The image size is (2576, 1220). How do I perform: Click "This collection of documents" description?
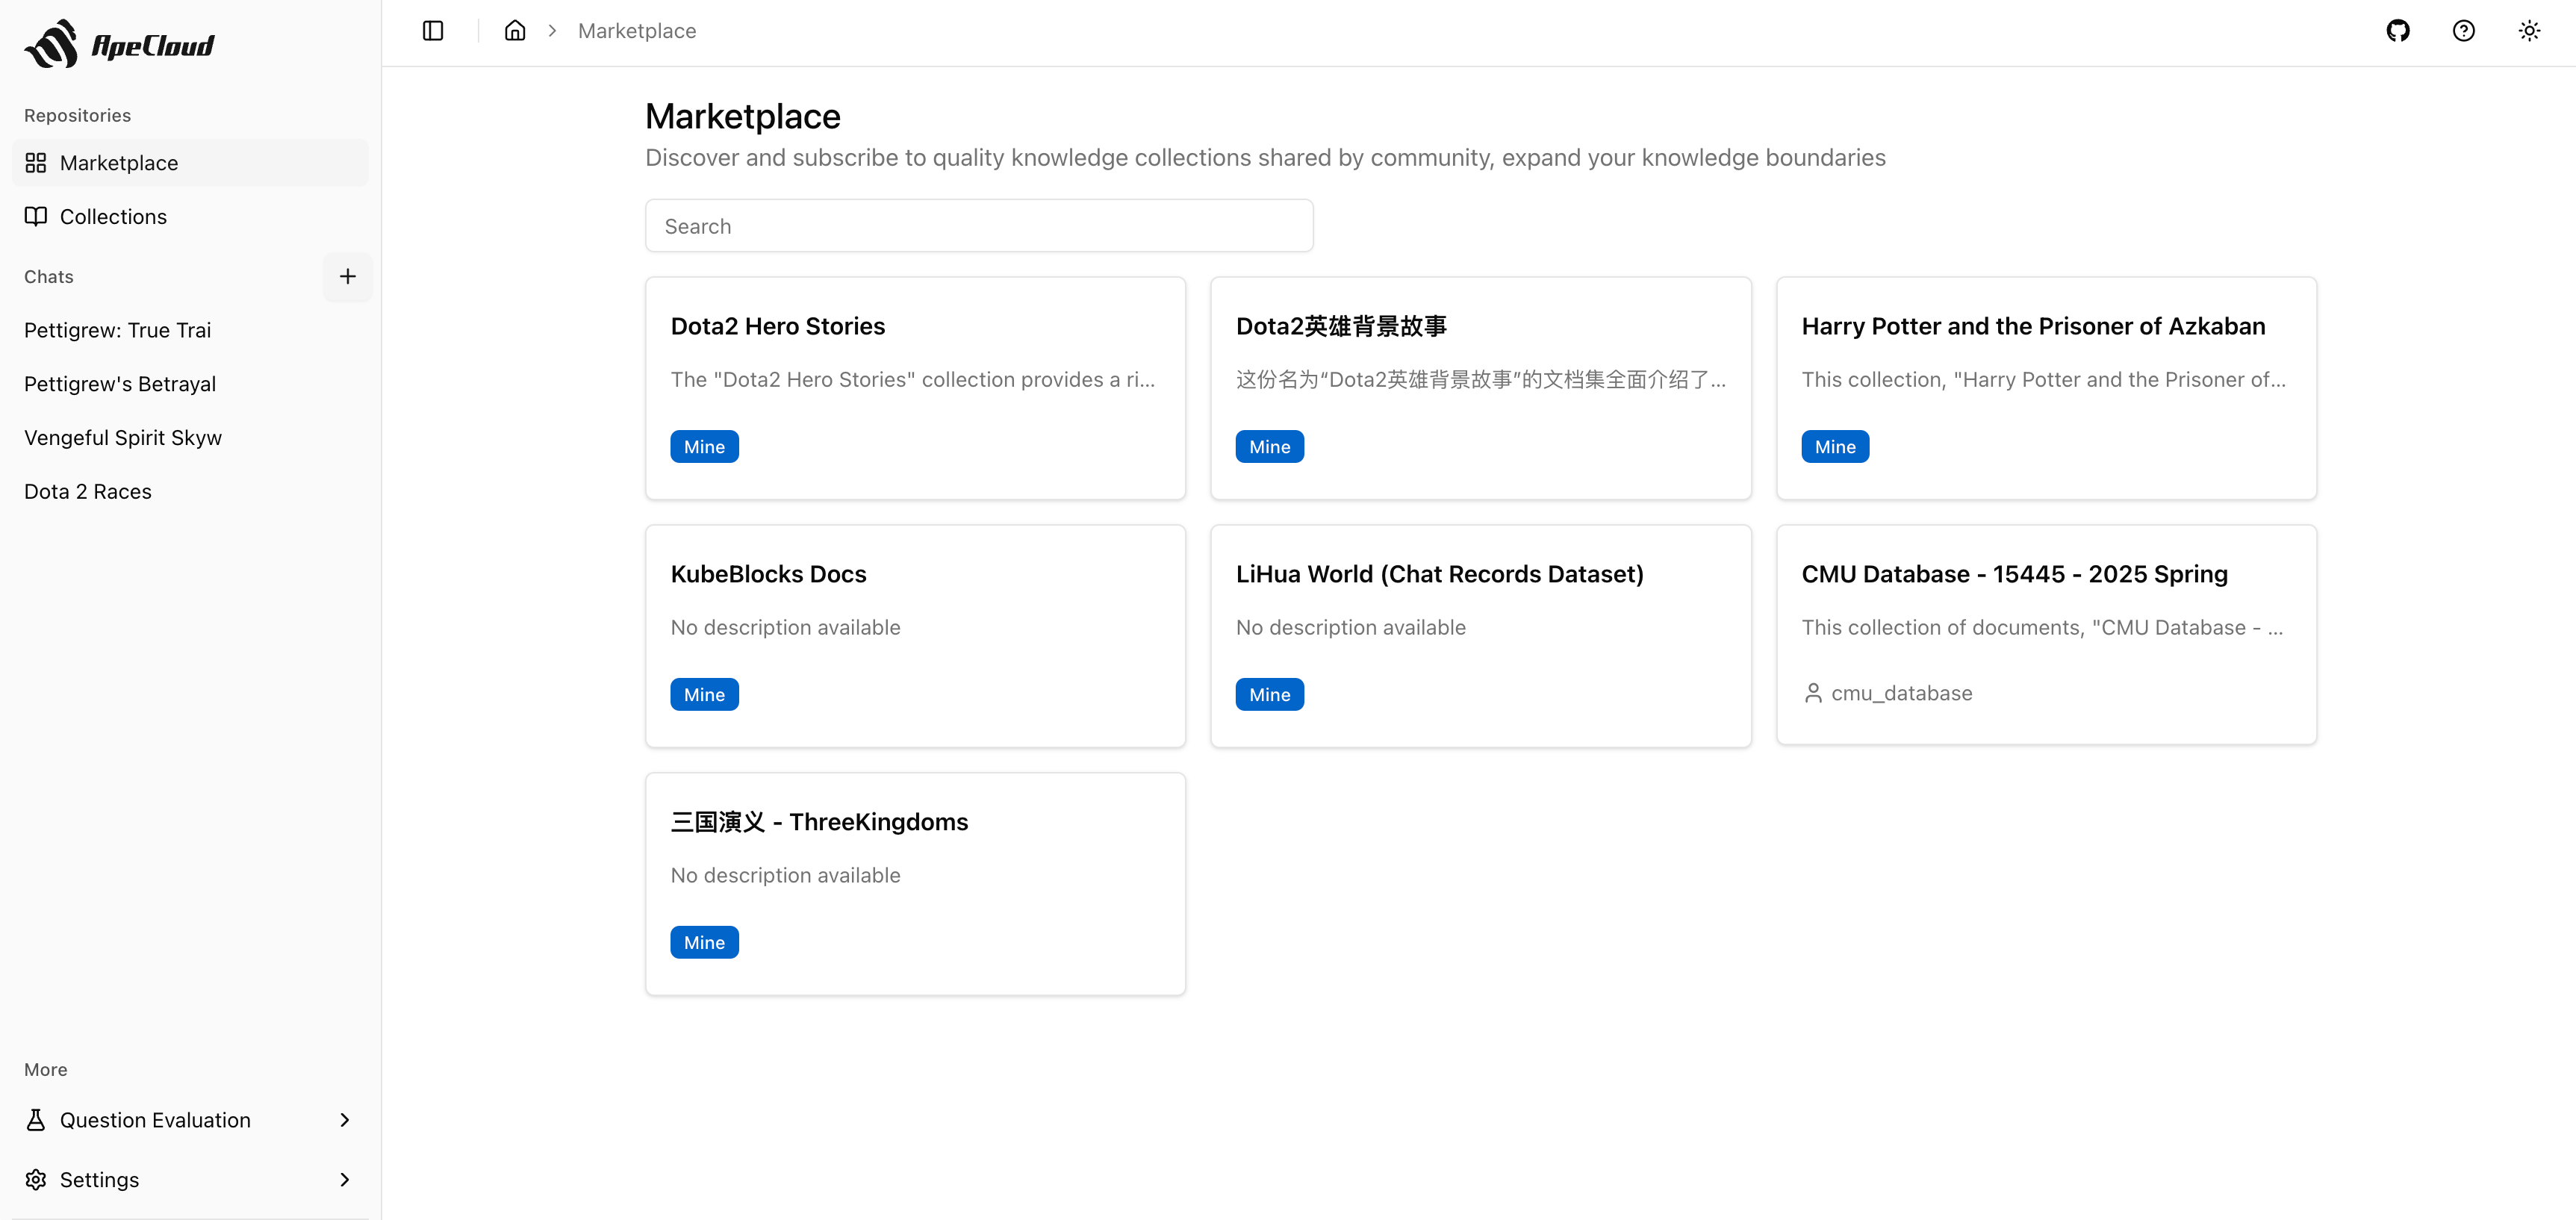[x=2042, y=628]
